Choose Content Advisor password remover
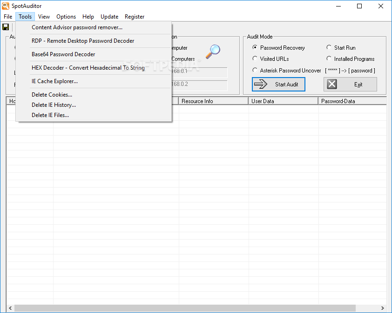The height and width of the screenshot is (313, 392). (x=94, y=27)
